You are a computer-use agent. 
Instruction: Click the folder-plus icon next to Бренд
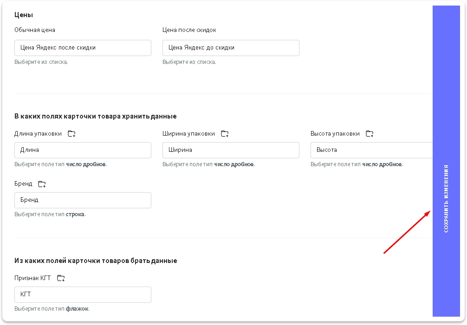coord(42,184)
